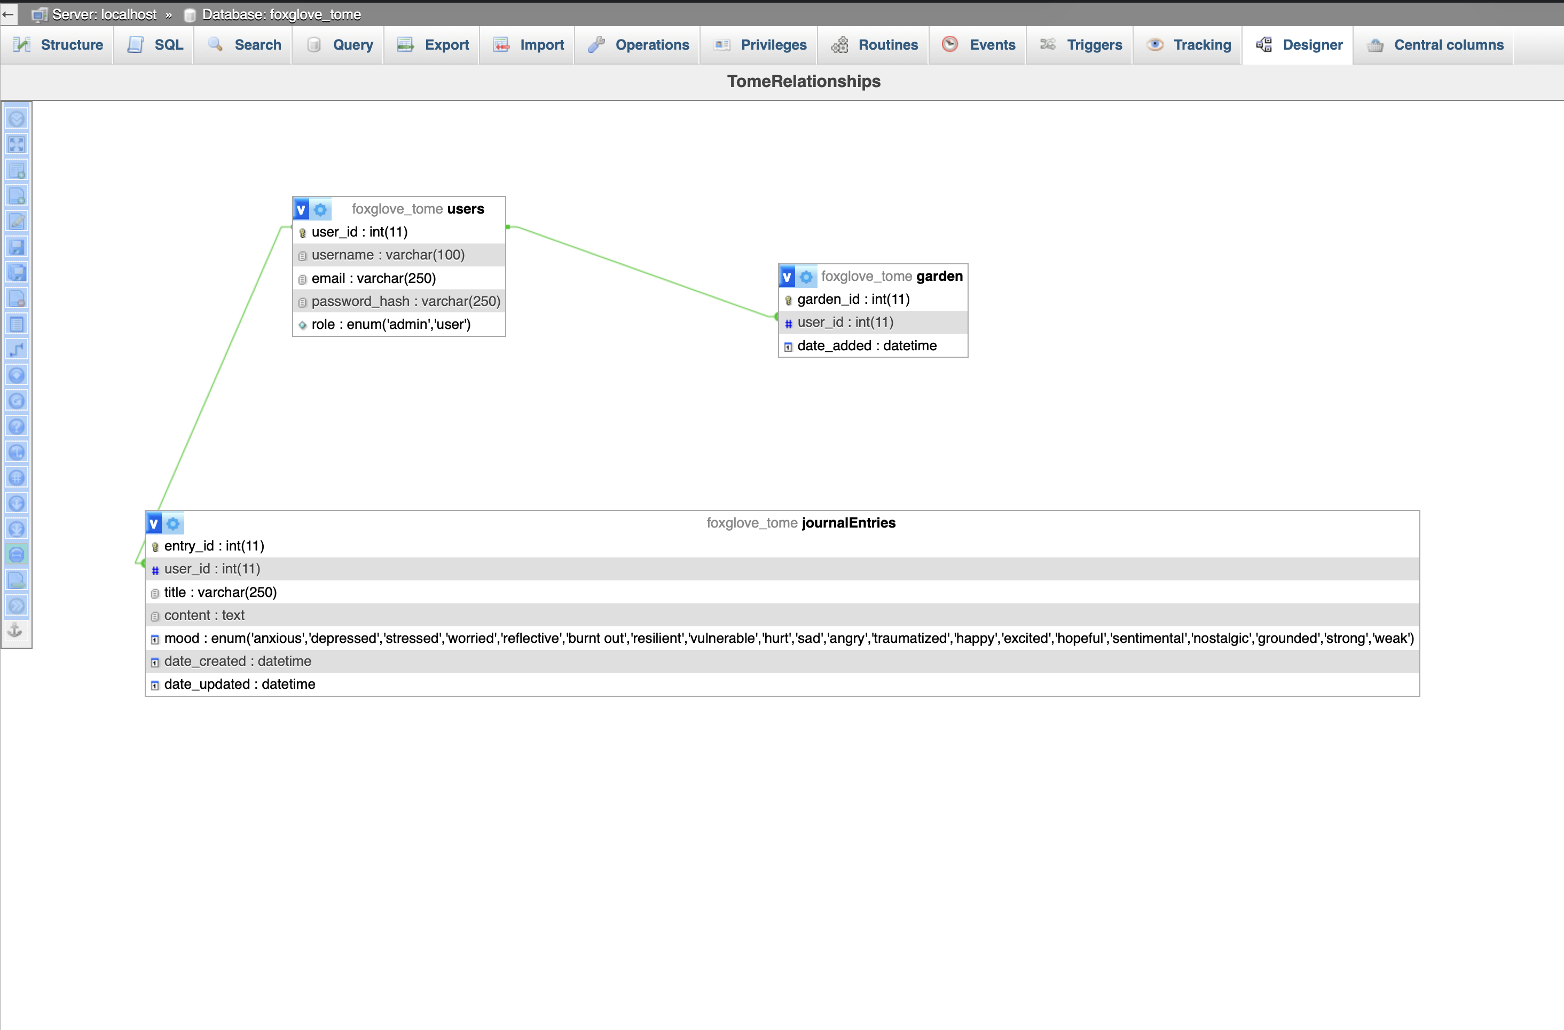The image size is (1564, 1030).
Task: Toggle snap to grid in sidebar
Action: (17, 478)
